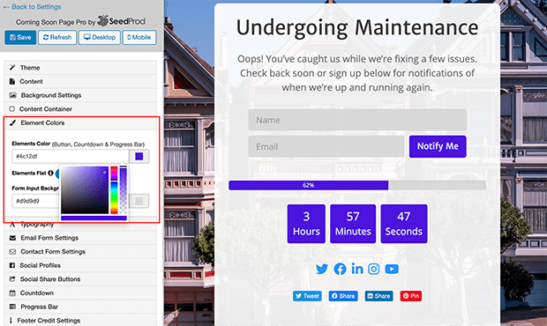Open the Instagram profile icon
This screenshot has height=326, width=547.
373,269
